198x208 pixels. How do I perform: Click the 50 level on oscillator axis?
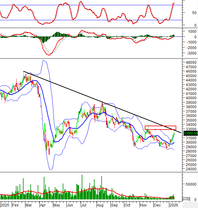[x=186, y=13]
